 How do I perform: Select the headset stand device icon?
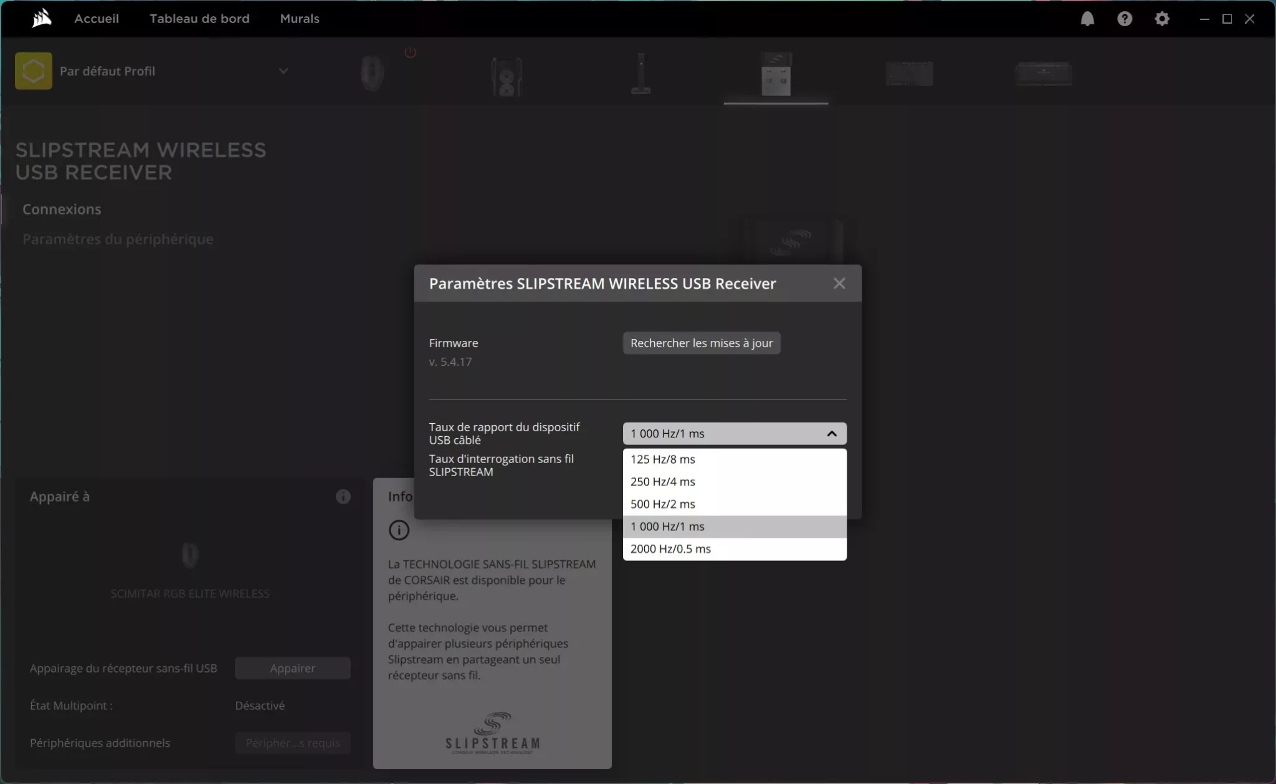[640, 74]
